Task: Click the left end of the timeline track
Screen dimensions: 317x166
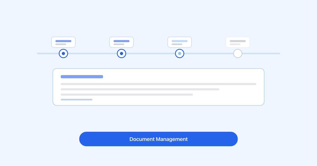Action: [x=39, y=53]
